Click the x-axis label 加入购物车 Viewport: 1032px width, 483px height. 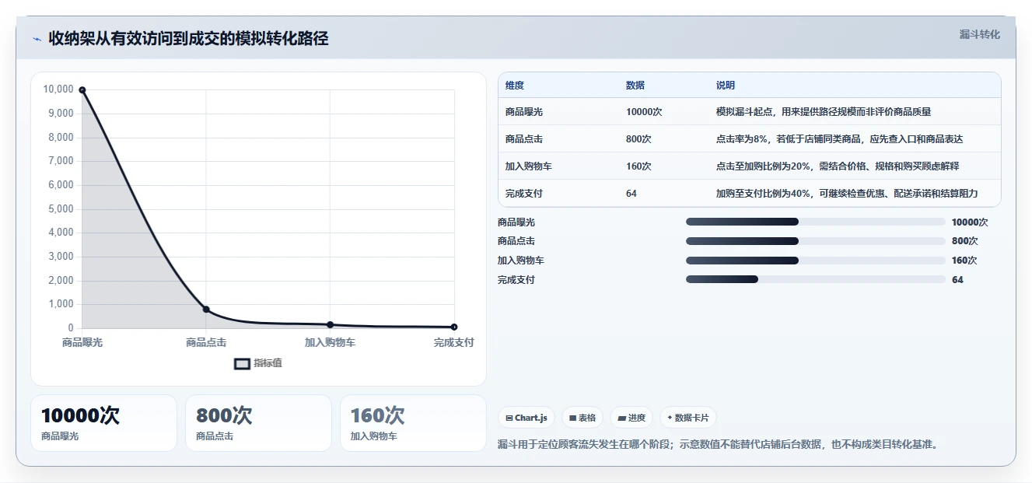pyautogui.click(x=330, y=342)
